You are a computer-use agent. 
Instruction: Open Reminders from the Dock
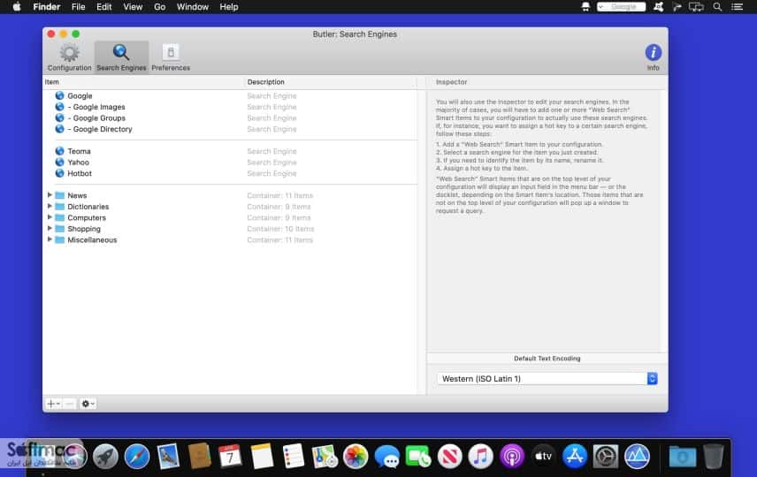point(293,456)
